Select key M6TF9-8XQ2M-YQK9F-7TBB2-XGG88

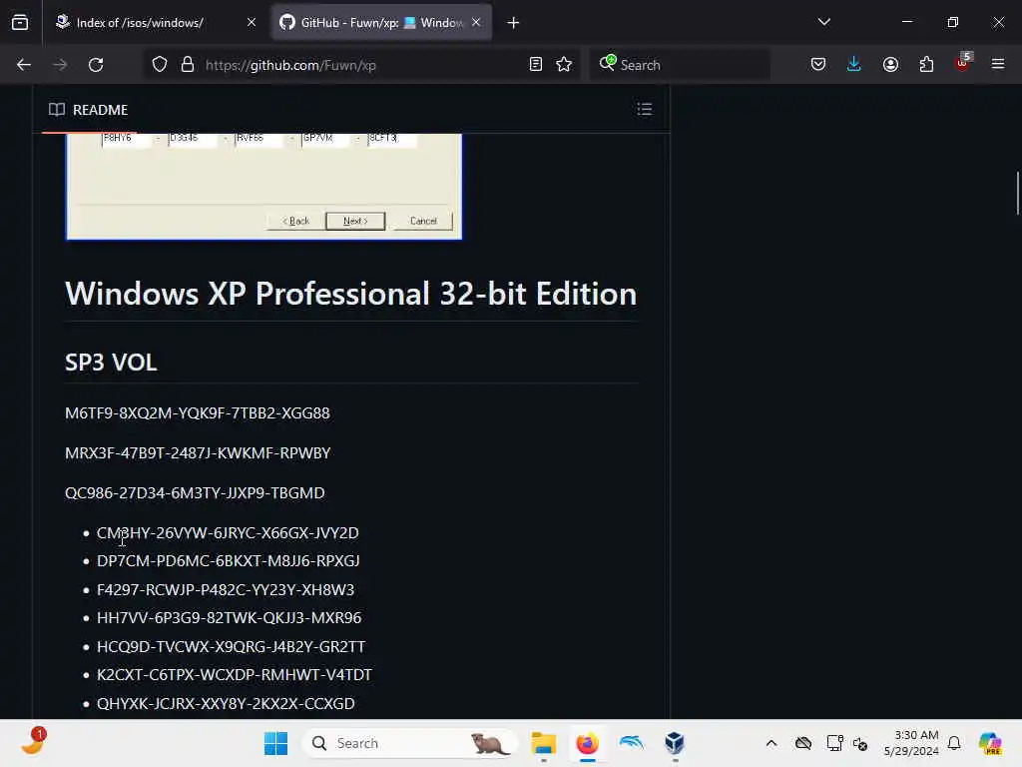pyautogui.click(x=198, y=412)
